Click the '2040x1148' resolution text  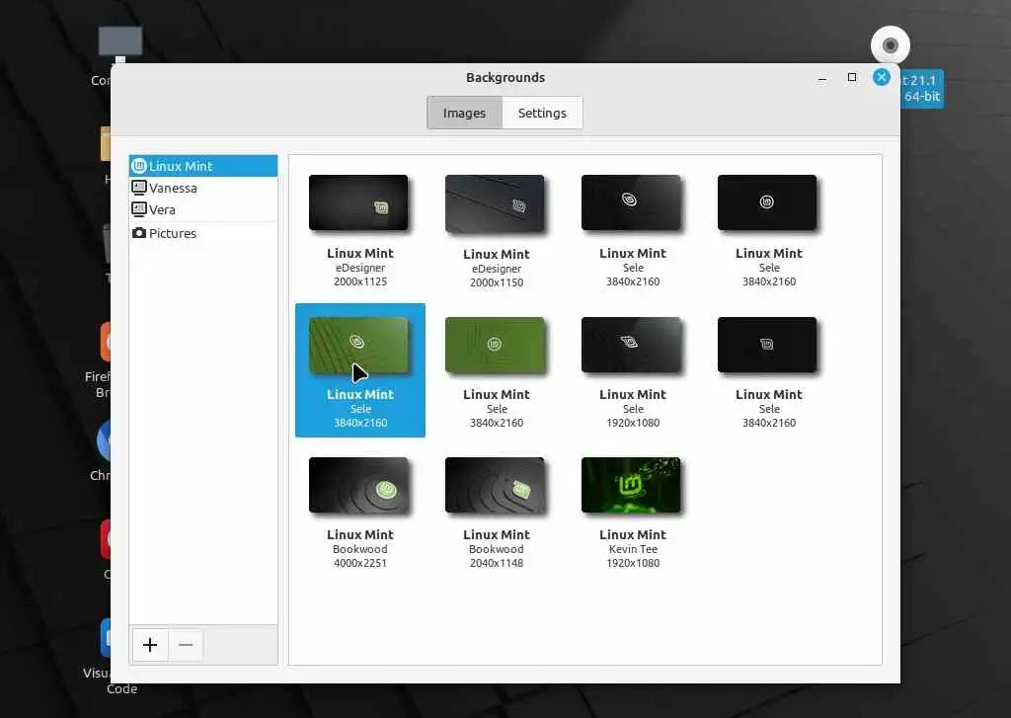click(x=496, y=563)
